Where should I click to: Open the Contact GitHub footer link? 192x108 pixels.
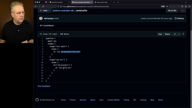click(x=113, y=100)
